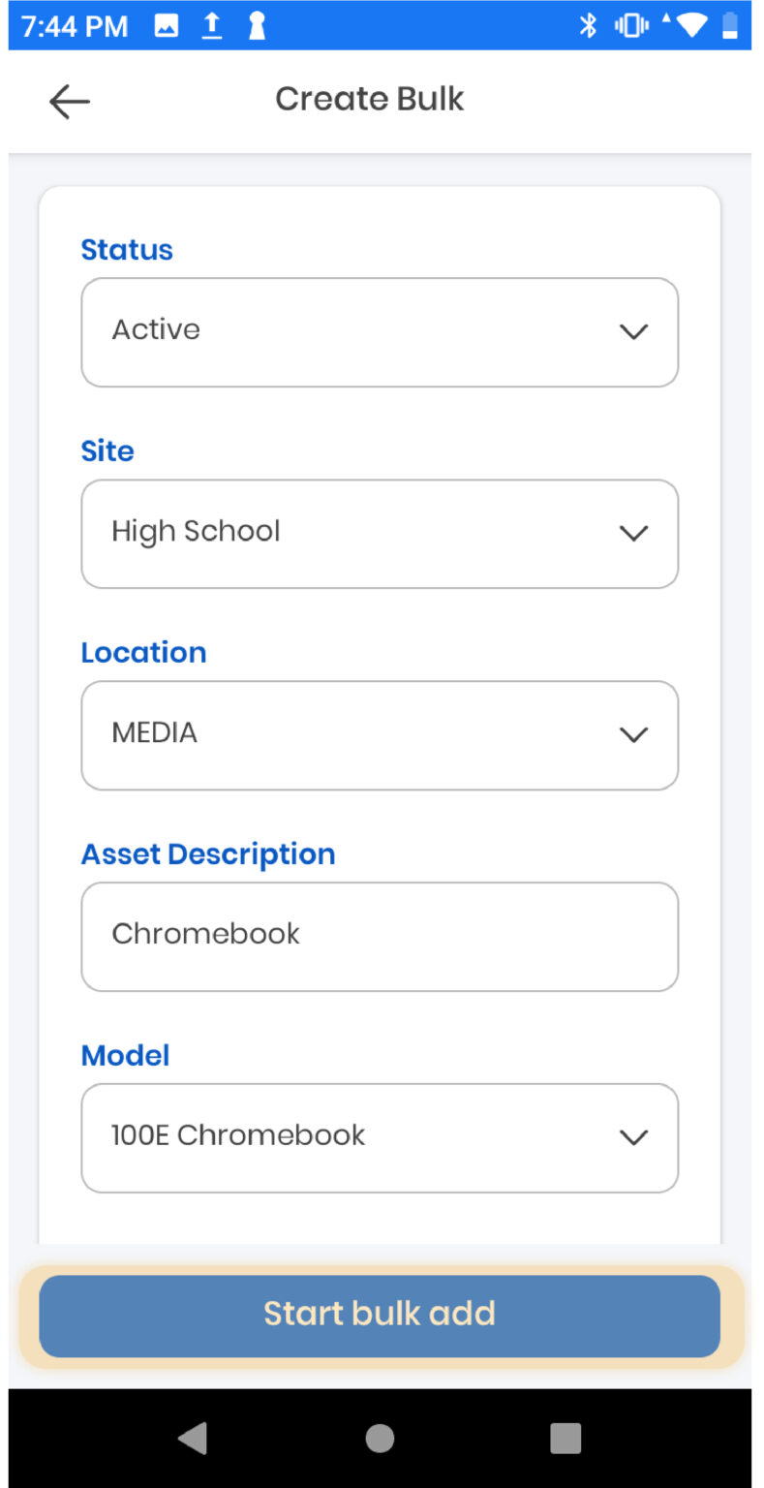The image size is (764, 1488).
Task: Open the Status dropdown showing Active
Action: pos(380,332)
